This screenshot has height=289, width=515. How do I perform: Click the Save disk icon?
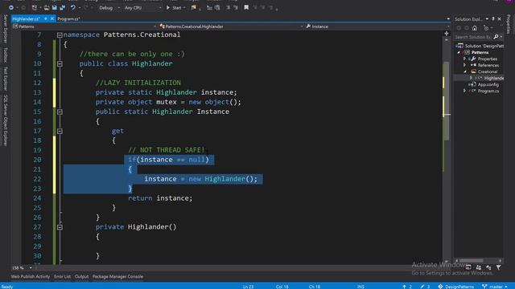click(x=55, y=7)
